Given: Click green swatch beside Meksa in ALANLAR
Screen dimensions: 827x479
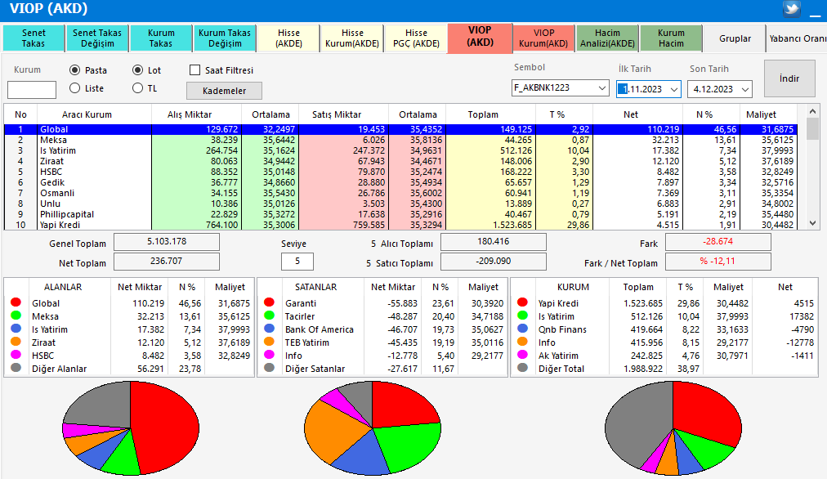Looking at the screenshot, I should (x=16, y=316).
